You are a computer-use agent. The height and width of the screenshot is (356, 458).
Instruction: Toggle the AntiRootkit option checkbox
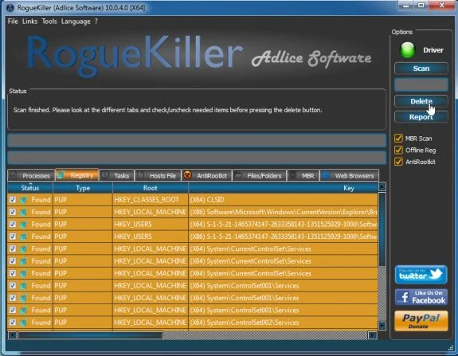pyautogui.click(x=398, y=162)
